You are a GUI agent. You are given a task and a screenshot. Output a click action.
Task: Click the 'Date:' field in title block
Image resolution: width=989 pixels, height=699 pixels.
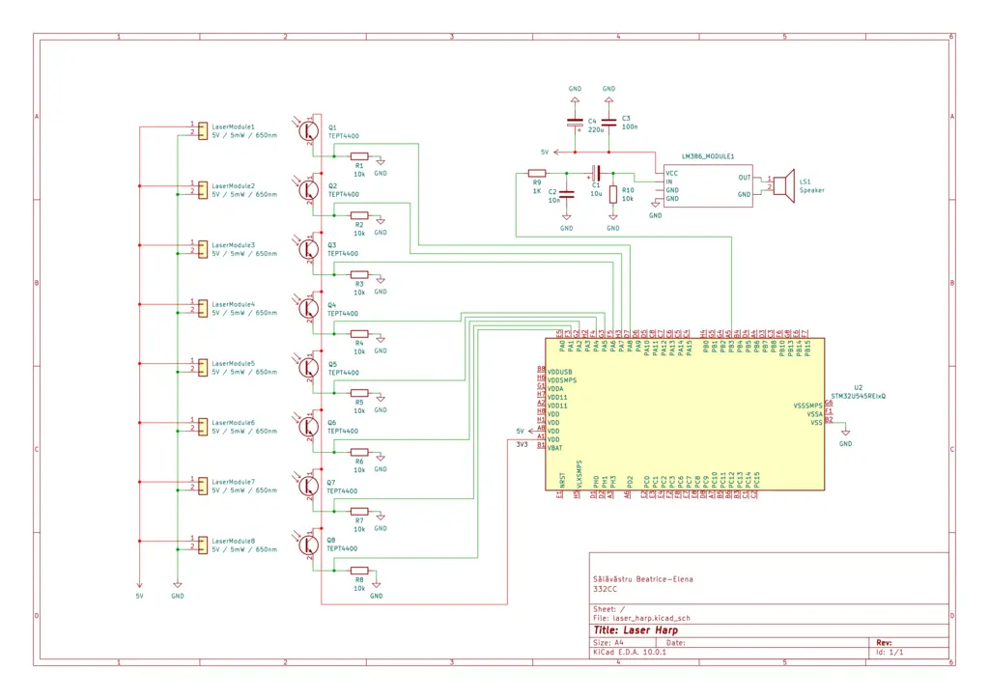[675, 643]
